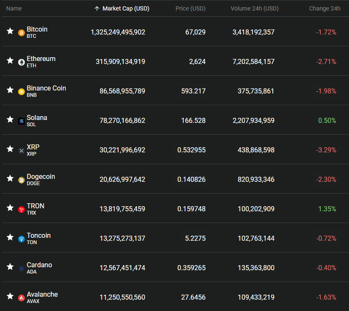The height and width of the screenshot is (311, 349).
Task: Click the Cardano logo icon
Action: coord(21,268)
